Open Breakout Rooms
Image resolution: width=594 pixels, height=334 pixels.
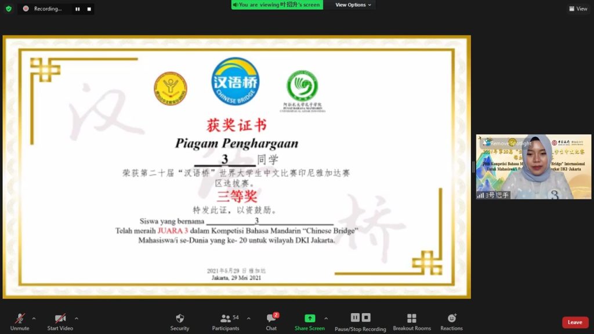412,322
